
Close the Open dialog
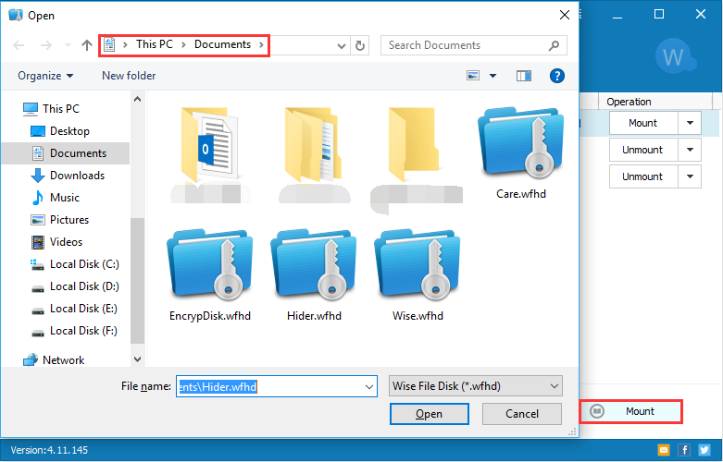pyautogui.click(x=565, y=15)
